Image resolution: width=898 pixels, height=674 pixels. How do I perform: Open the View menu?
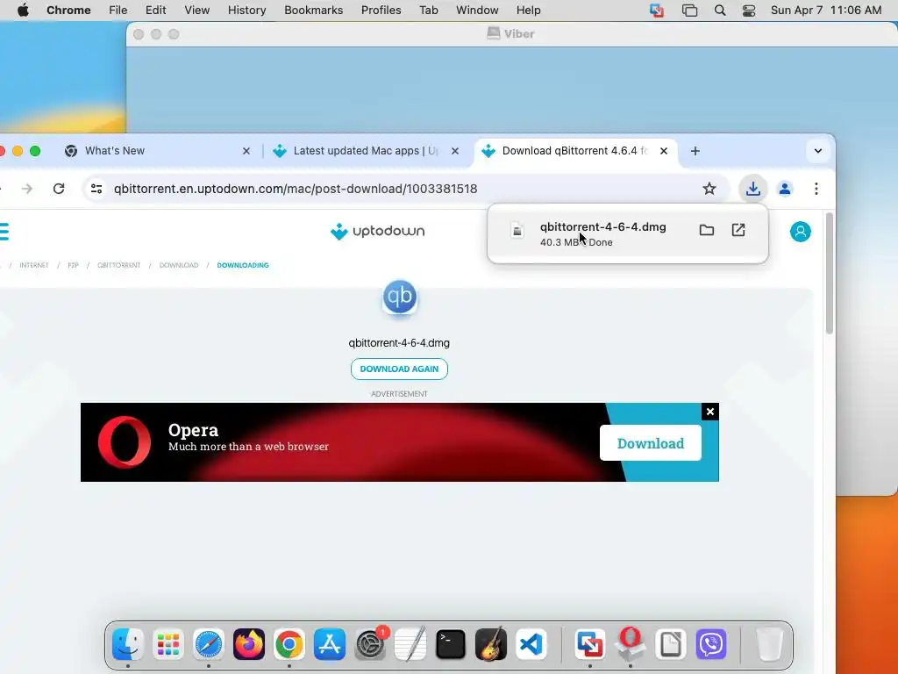(196, 11)
